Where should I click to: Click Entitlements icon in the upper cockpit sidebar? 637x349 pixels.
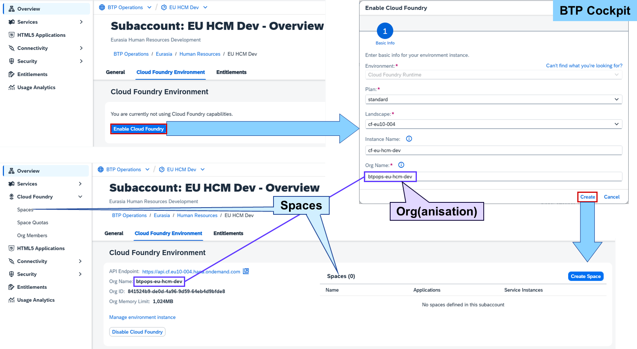click(12, 75)
